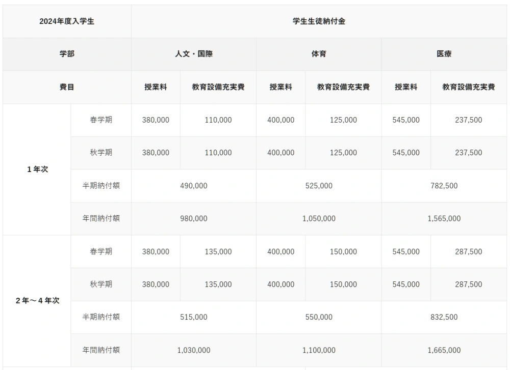Image resolution: width=510 pixels, height=370 pixels.
Task: Select the 782,500 half-term payment cell
Action: click(444, 186)
